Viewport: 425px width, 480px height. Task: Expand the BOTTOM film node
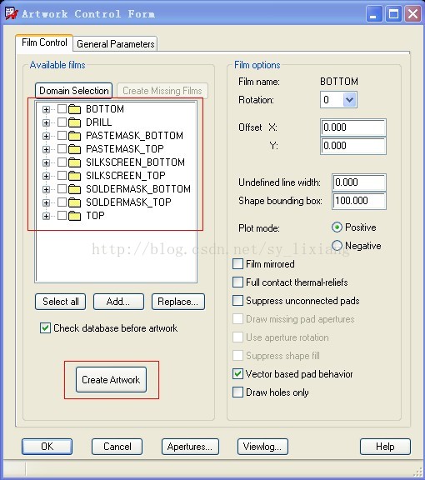point(46,109)
